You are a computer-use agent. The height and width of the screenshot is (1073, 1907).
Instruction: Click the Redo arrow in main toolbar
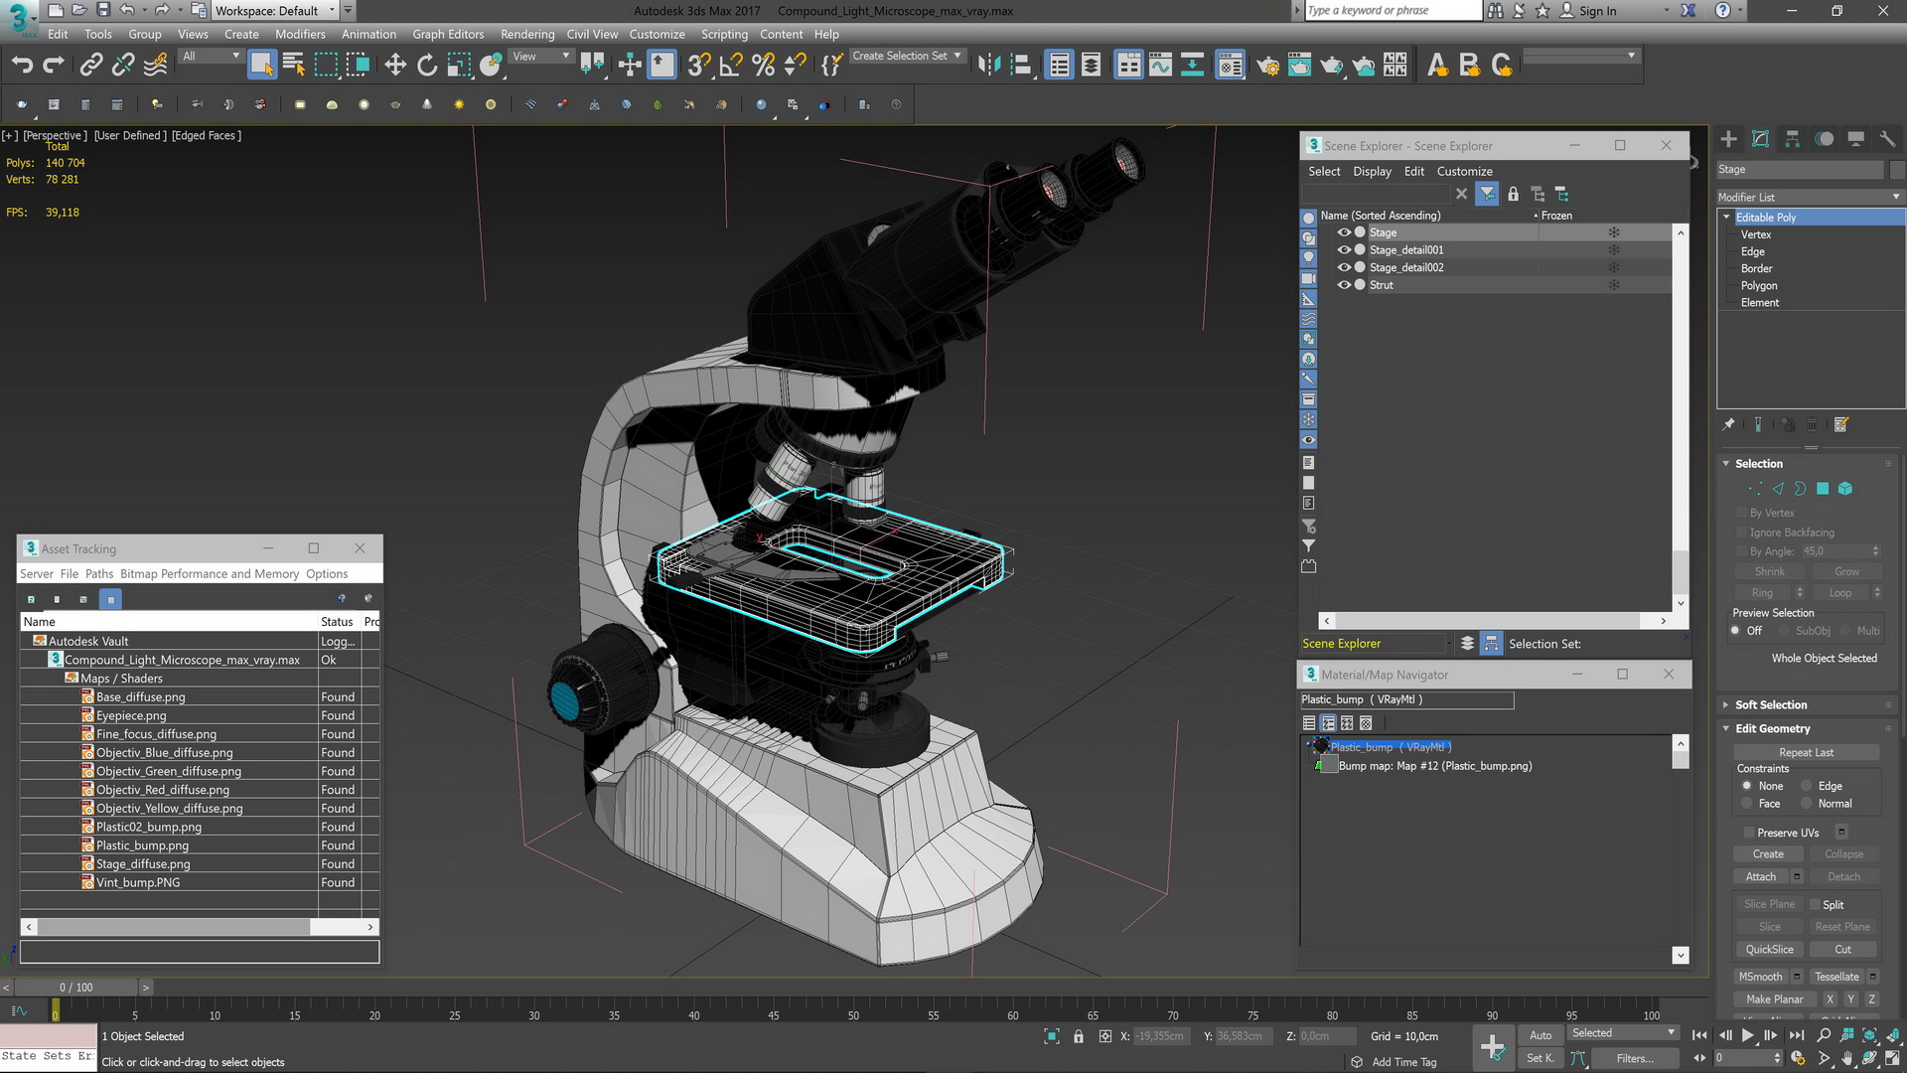[55, 66]
